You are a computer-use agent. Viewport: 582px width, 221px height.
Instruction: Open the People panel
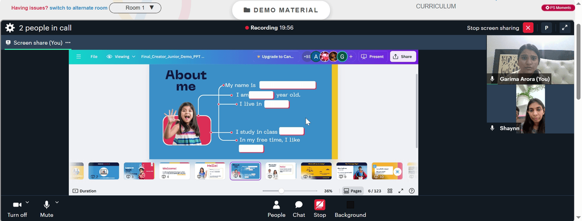pos(276,209)
